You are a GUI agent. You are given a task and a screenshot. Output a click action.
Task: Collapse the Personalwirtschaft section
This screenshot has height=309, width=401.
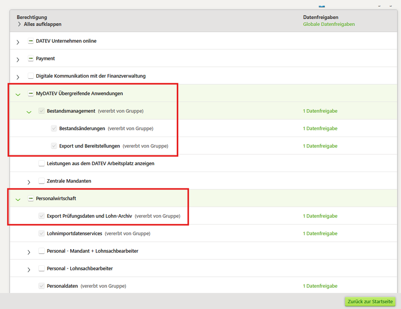point(18,200)
